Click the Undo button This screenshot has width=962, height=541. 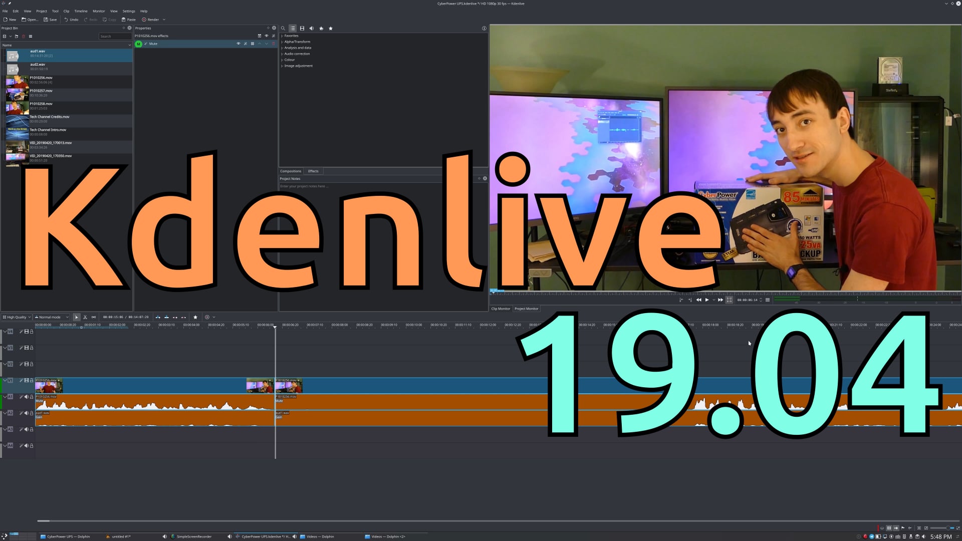[71, 20]
